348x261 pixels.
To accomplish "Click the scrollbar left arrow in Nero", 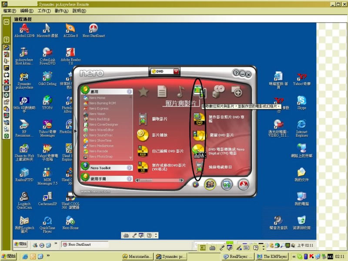I will pyautogui.click(x=137, y=181).
